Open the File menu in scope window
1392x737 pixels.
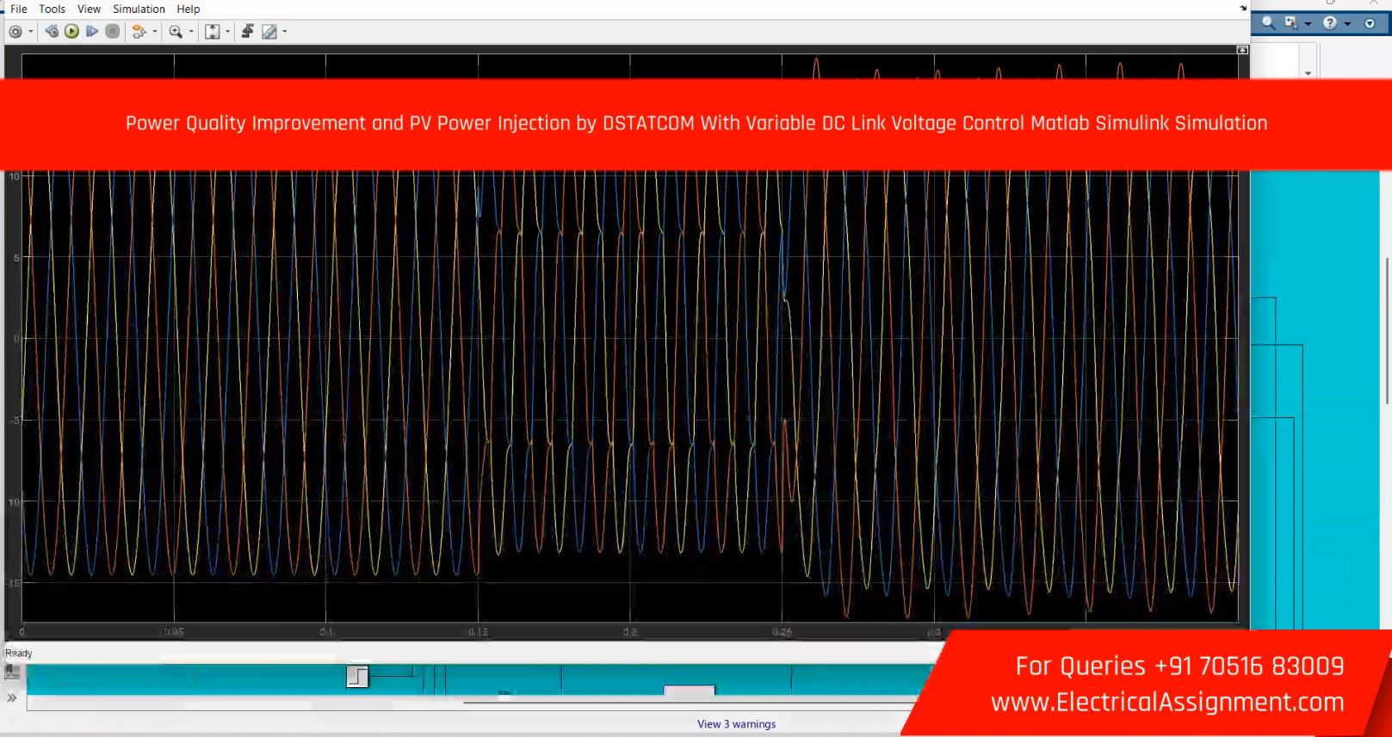point(18,9)
